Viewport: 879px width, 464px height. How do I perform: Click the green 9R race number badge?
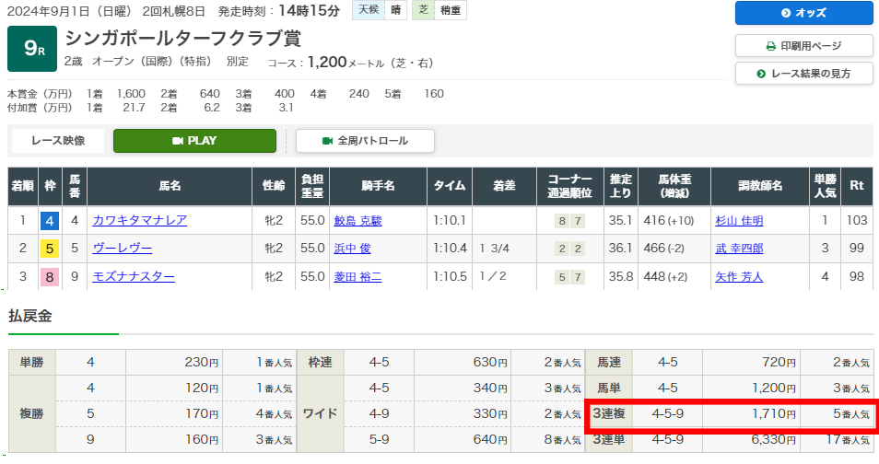click(x=32, y=49)
